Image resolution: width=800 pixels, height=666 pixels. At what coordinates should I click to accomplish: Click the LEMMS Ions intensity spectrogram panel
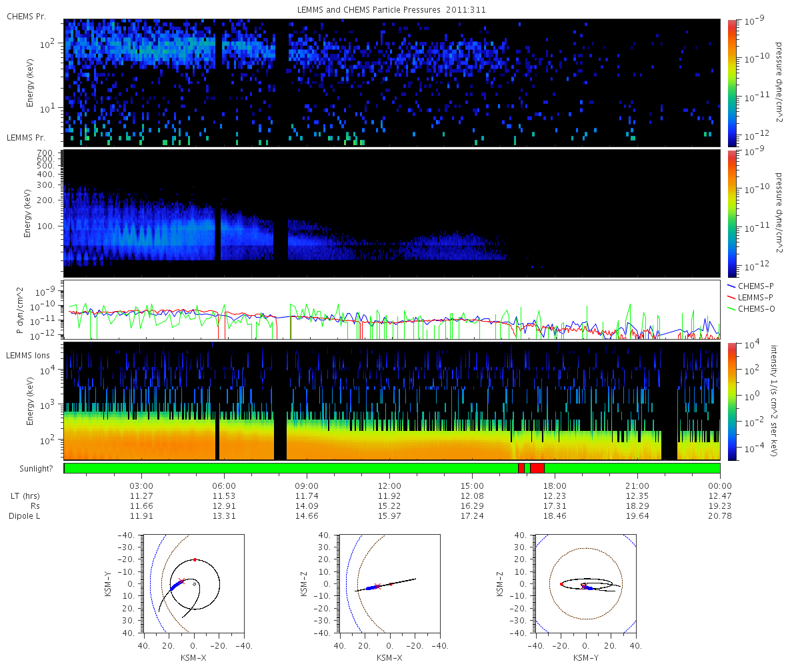[x=392, y=401]
